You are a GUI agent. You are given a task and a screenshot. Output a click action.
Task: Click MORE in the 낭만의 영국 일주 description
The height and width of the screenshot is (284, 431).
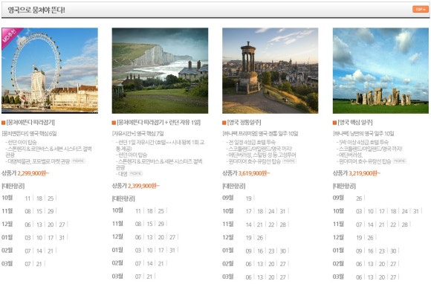[400, 161]
